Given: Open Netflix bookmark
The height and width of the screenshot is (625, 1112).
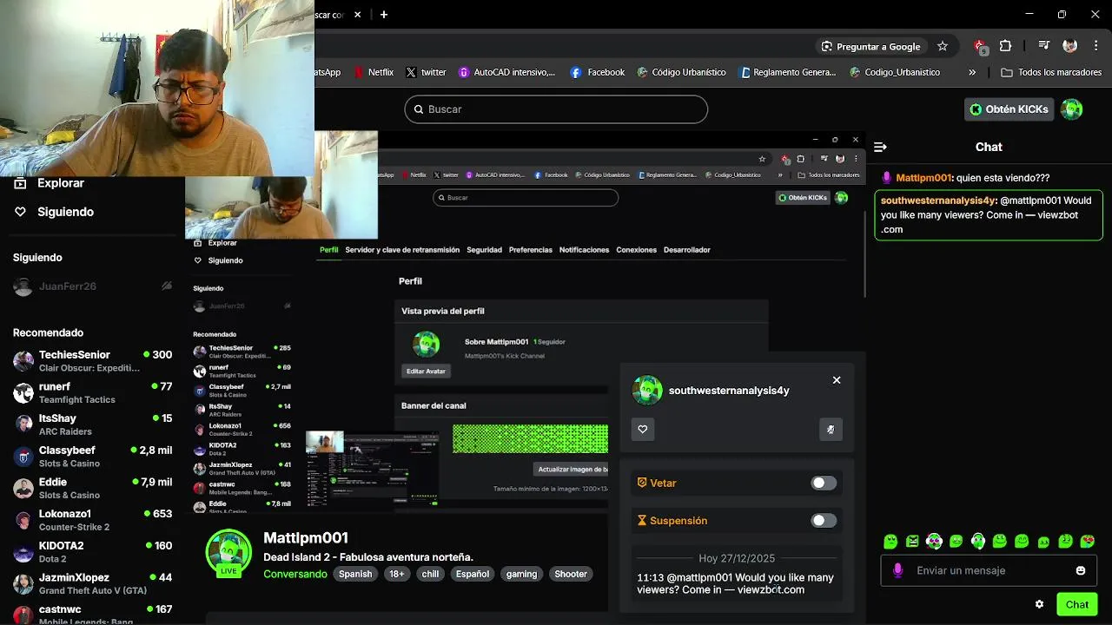Looking at the screenshot, I should click(x=374, y=72).
